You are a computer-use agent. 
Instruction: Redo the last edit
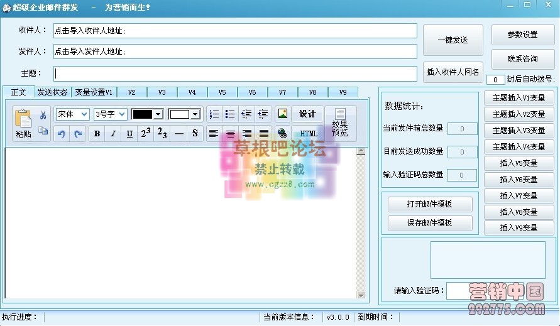(x=78, y=134)
